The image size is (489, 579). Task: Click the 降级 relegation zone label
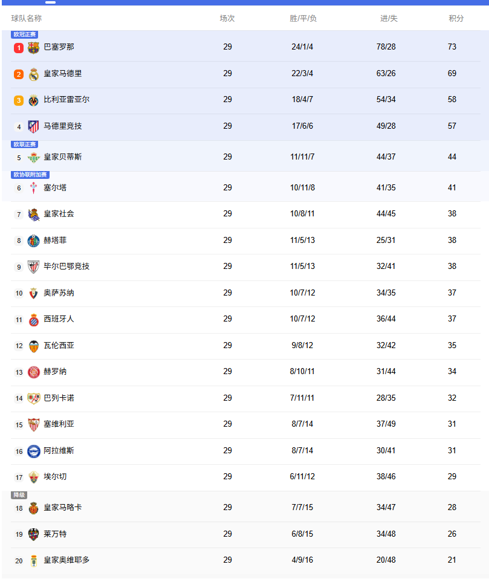coord(19,495)
